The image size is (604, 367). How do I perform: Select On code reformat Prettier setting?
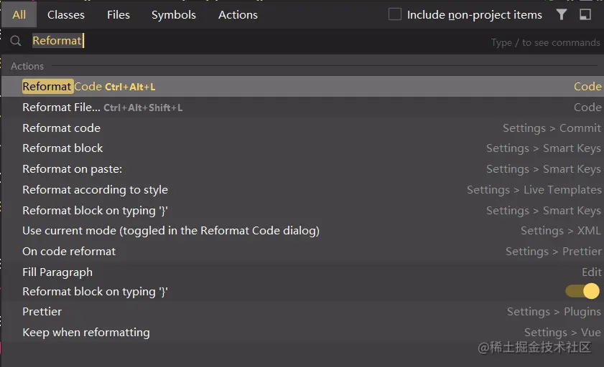[x=69, y=252]
